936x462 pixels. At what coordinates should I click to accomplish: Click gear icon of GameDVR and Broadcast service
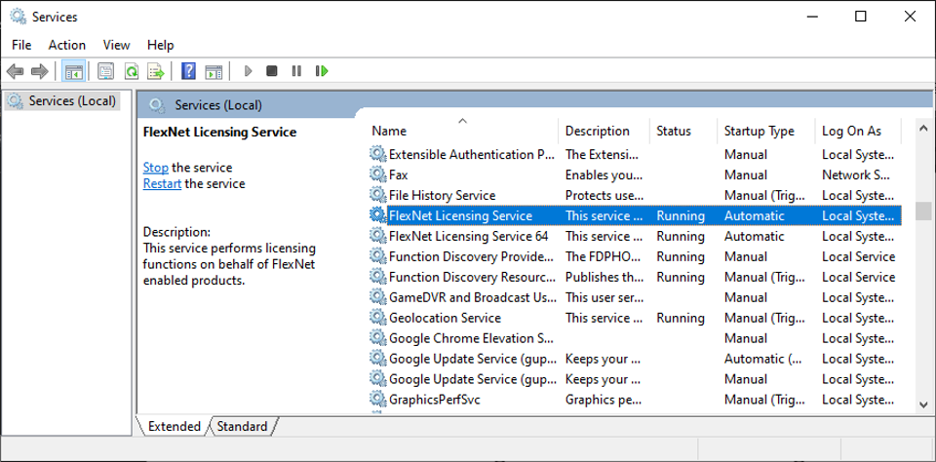377,296
